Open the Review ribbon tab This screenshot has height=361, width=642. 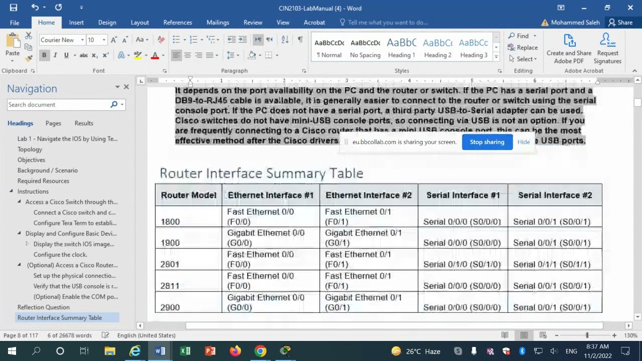point(253,23)
